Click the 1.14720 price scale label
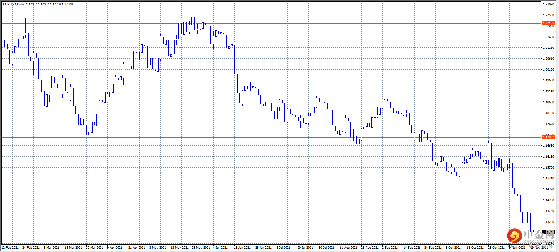This screenshot has width=559, height=252. point(549,189)
